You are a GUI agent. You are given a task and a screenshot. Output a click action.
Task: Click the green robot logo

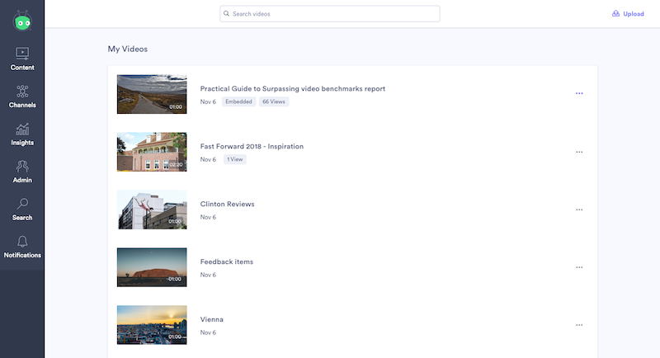pos(22,21)
